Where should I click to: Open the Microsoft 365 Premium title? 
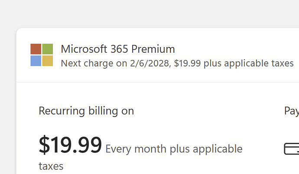(x=118, y=49)
